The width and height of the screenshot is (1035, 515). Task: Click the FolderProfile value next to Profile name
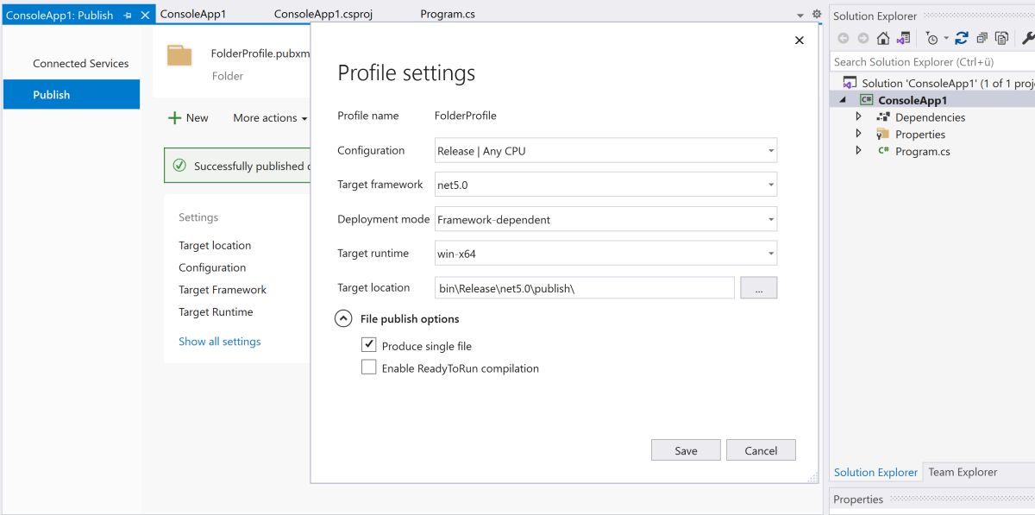(x=467, y=116)
